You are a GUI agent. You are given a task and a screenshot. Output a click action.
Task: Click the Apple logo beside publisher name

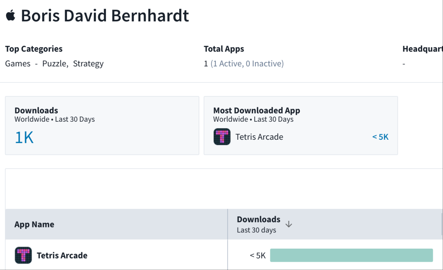click(10, 16)
